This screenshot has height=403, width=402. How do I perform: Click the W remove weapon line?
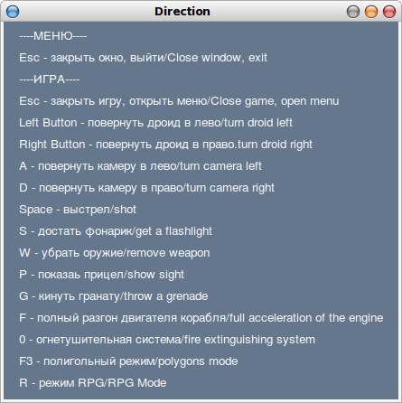pyautogui.click(x=115, y=253)
